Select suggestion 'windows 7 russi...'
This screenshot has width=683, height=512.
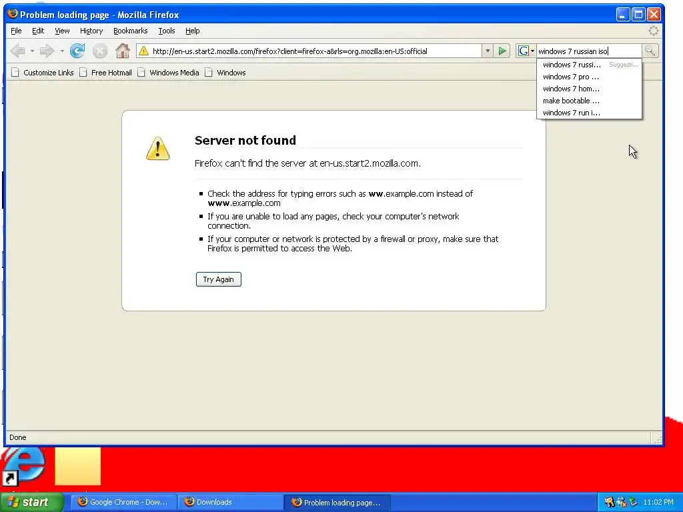tap(589, 65)
